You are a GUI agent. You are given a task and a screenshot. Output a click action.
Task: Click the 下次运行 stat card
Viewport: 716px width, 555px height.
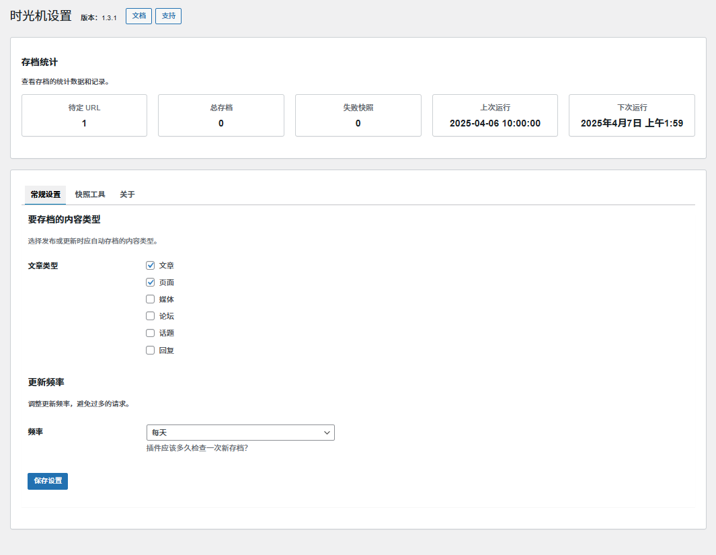coord(631,116)
